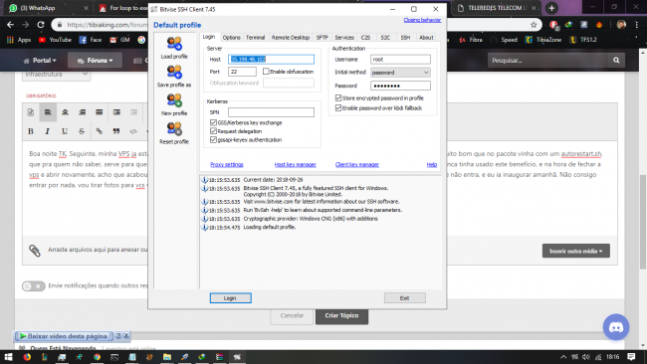Insert a quote block in forum editor

[116, 131]
